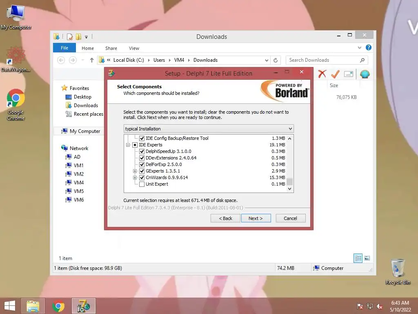
Task: Open the address bar history dropdown
Action: (266, 61)
